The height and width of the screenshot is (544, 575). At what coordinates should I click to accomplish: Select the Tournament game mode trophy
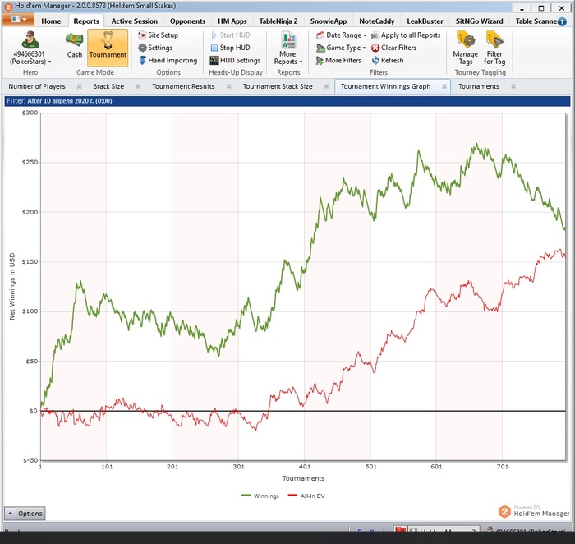[108, 48]
